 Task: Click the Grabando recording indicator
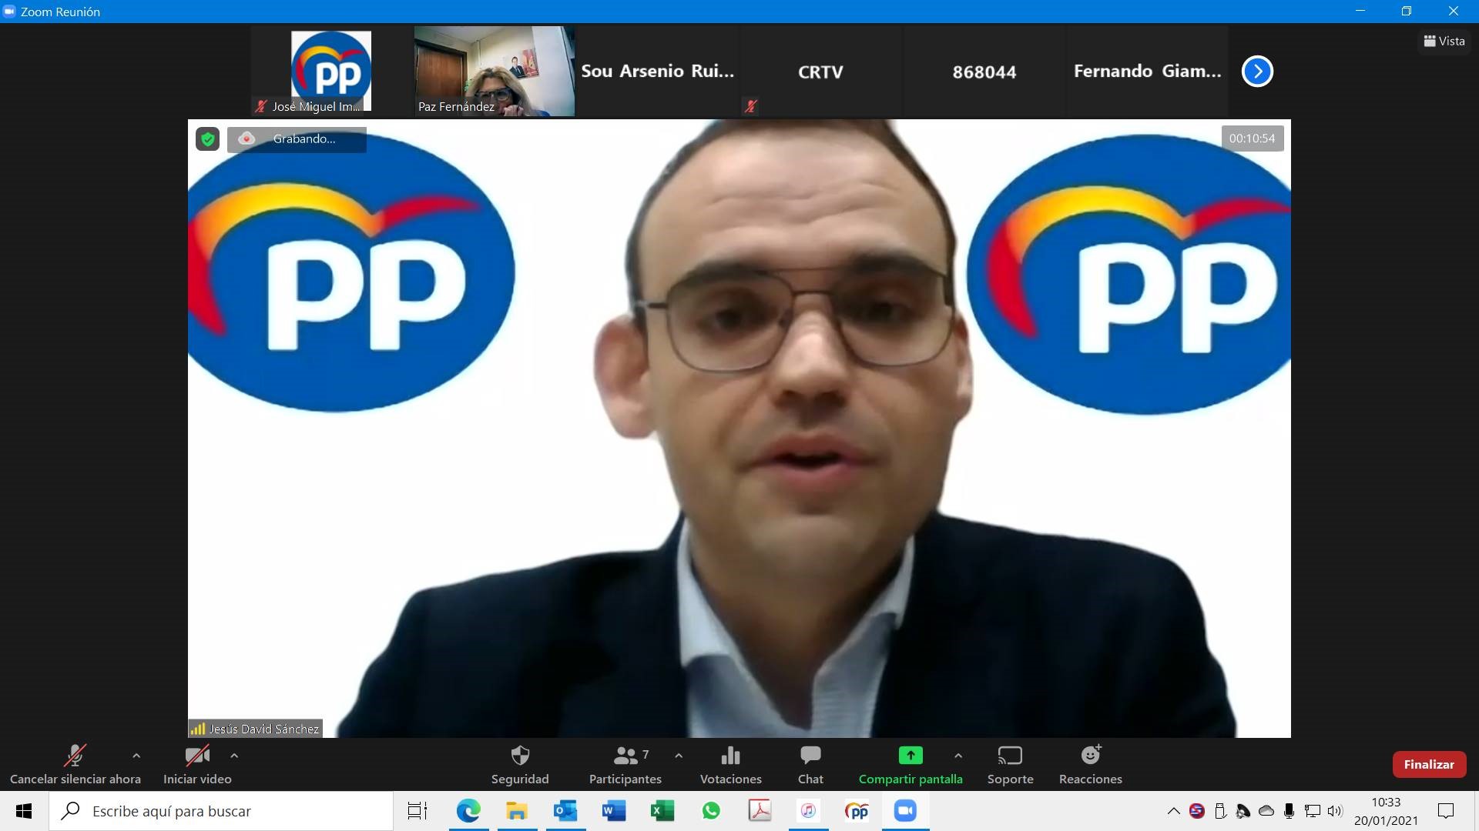(297, 139)
